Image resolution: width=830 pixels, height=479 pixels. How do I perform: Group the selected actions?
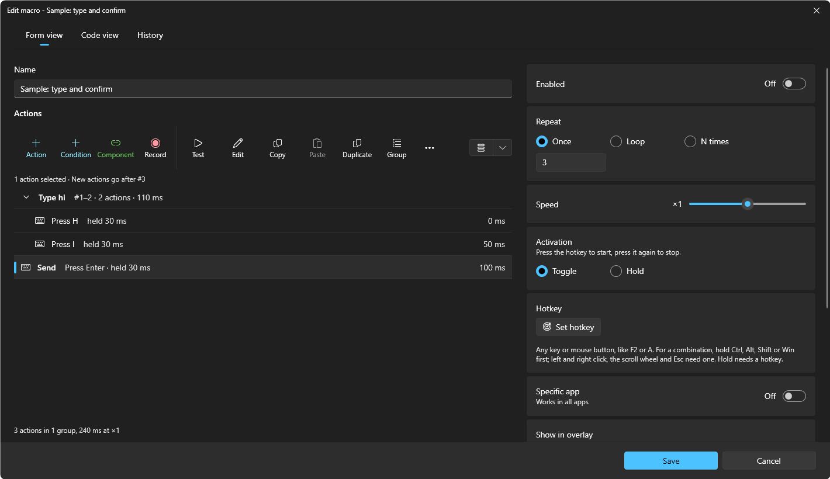click(397, 148)
